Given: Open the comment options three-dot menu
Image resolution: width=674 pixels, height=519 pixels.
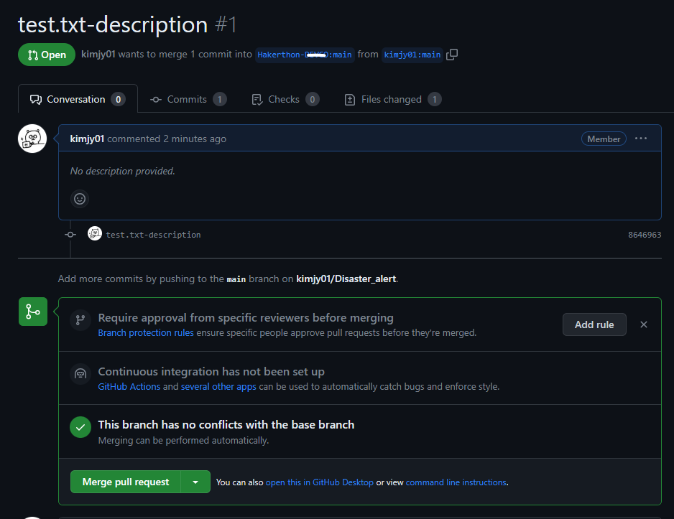Looking at the screenshot, I should coord(640,139).
